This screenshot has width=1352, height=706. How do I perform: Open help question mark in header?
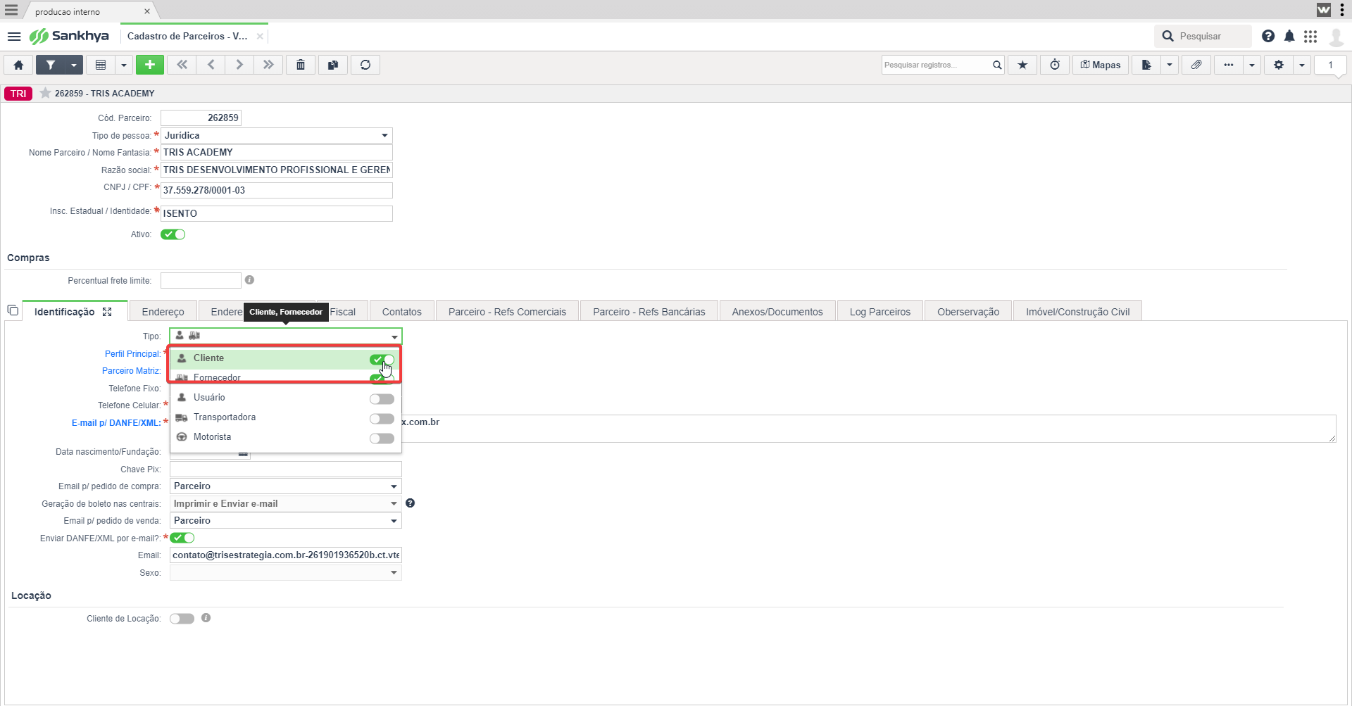[x=1268, y=36]
